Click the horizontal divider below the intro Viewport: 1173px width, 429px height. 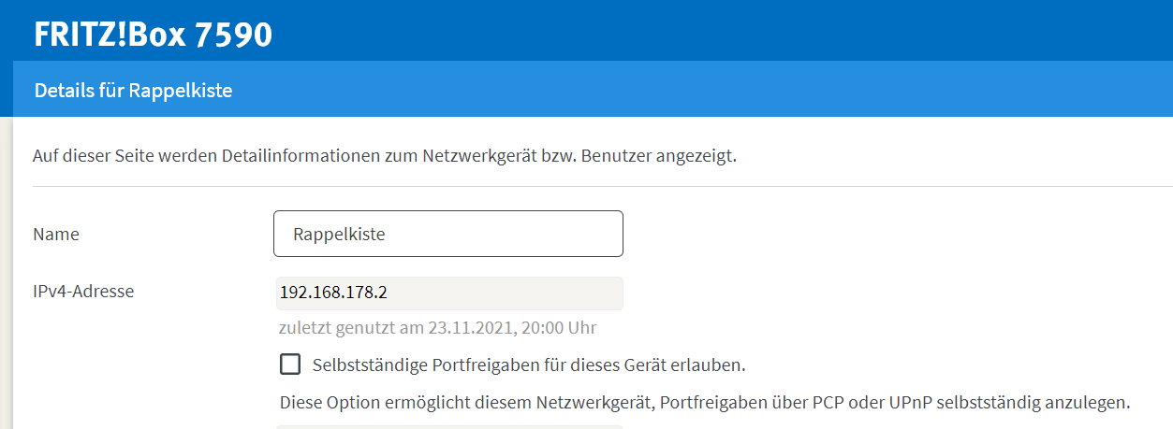point(599,186)
